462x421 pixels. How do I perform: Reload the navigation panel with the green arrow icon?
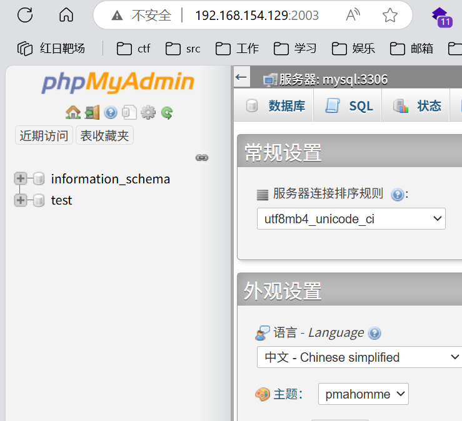(167, 113)
